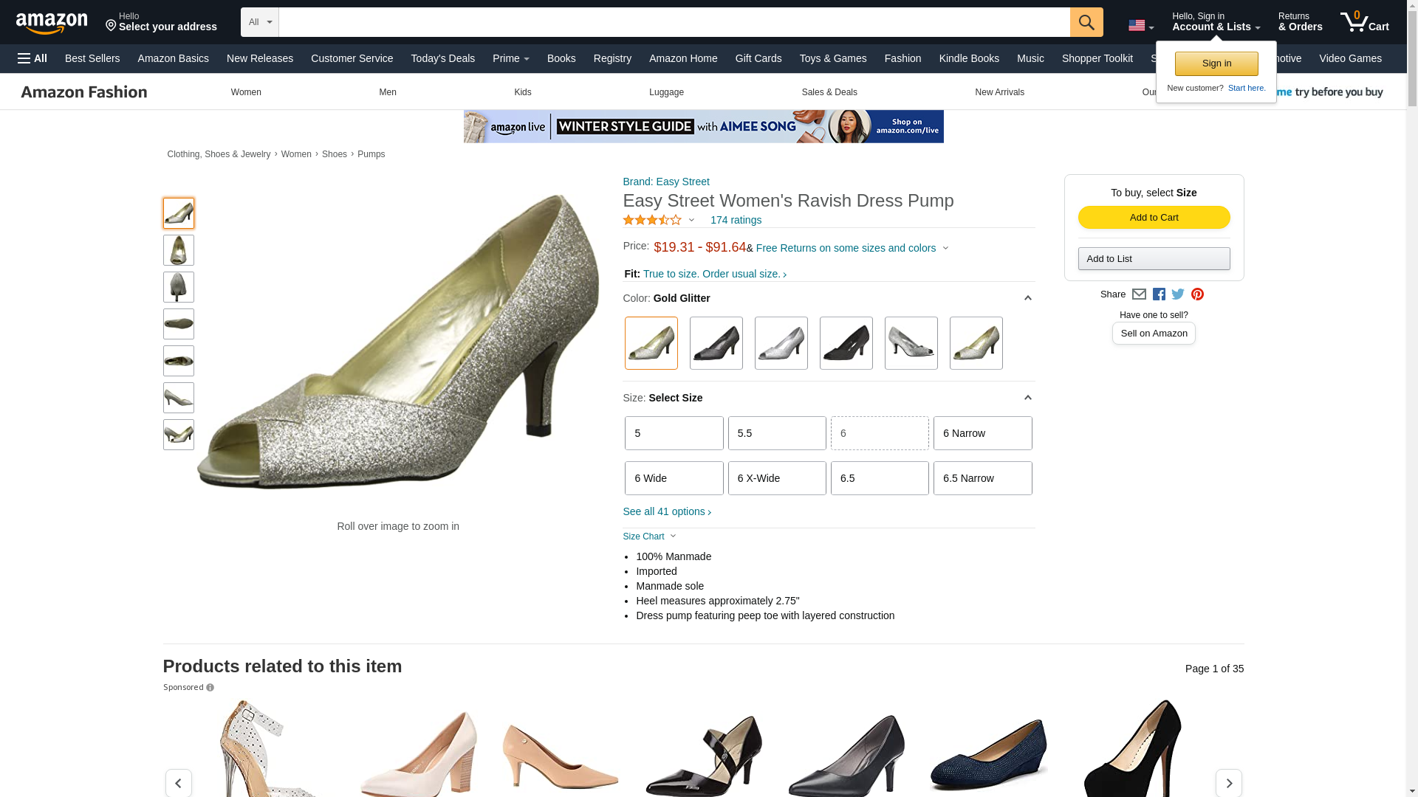The width and height of the screenshot is (1418, 797).
Task: Share via email envelope icon
Action: tap(1139, 294)
